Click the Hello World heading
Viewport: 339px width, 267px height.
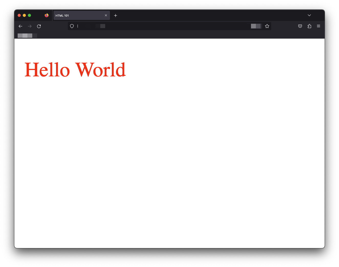[75, 69]
